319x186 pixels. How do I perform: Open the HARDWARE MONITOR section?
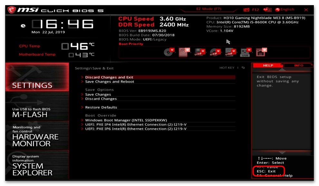click(37, 136)
